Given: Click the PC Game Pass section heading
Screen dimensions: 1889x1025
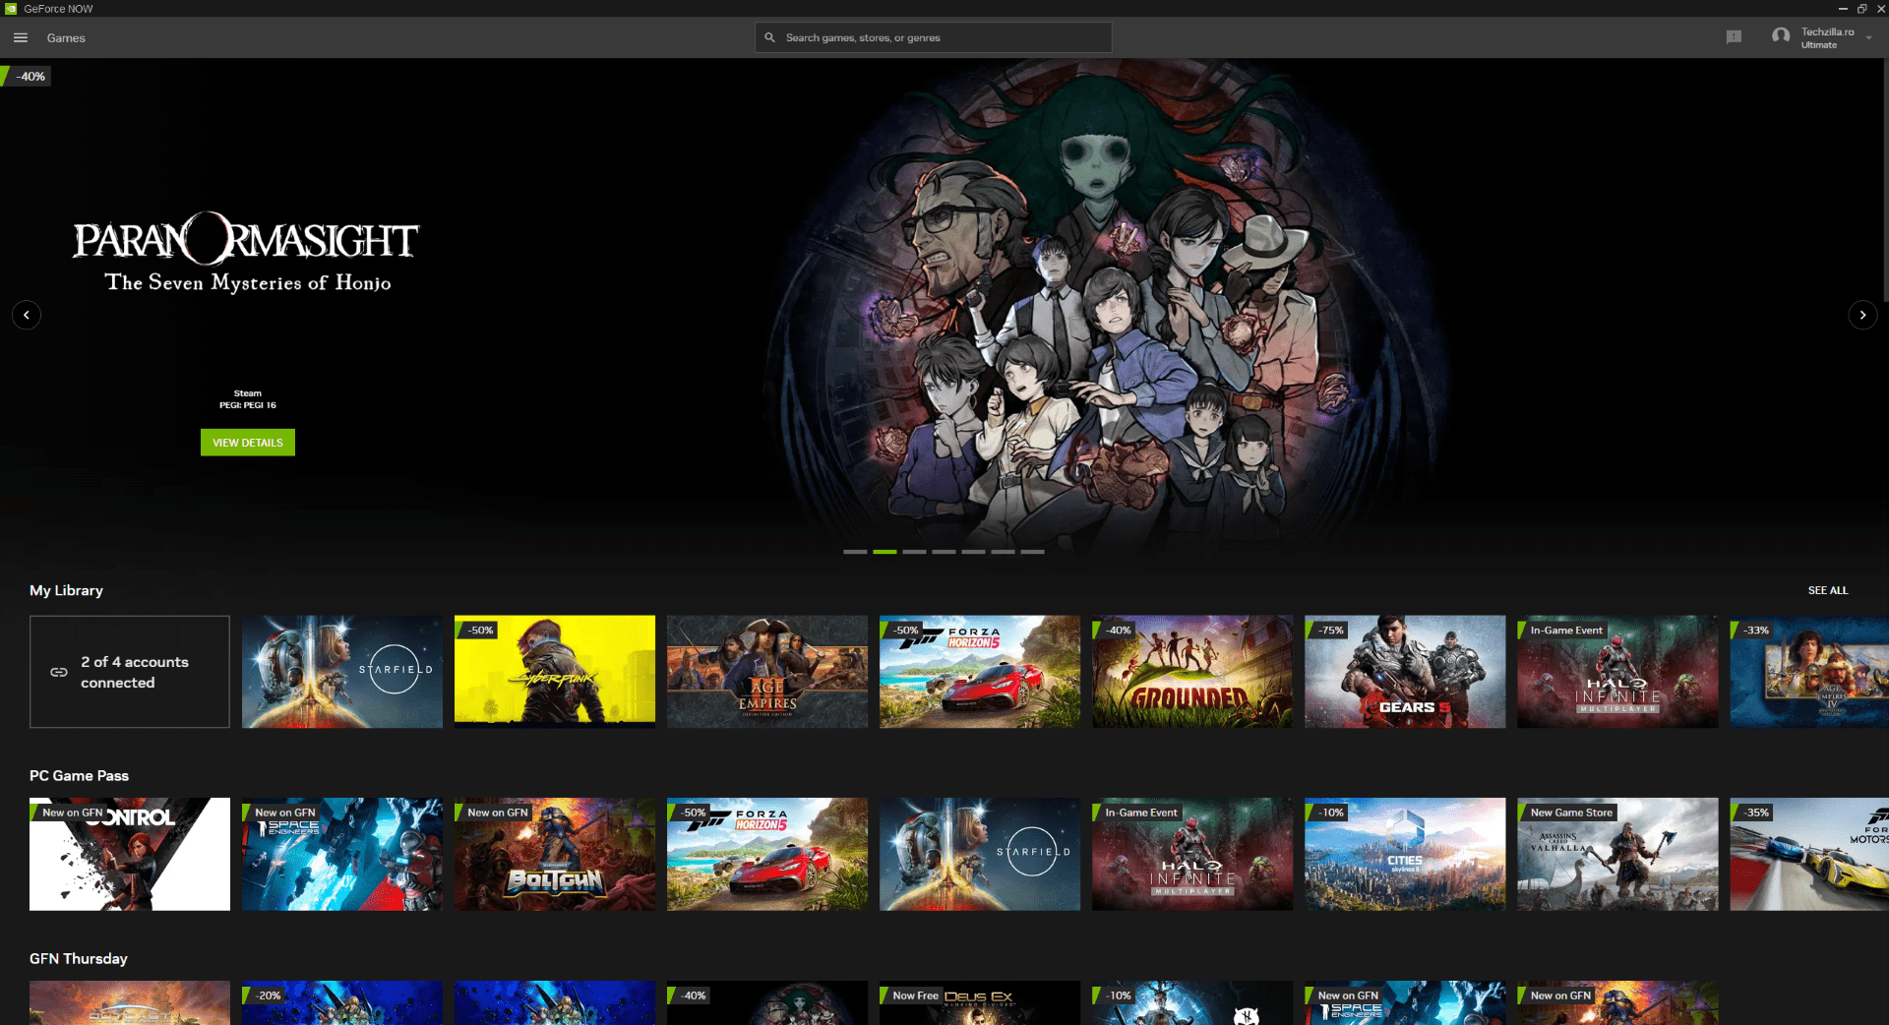Looking at the screenshot, I should 79,775.
